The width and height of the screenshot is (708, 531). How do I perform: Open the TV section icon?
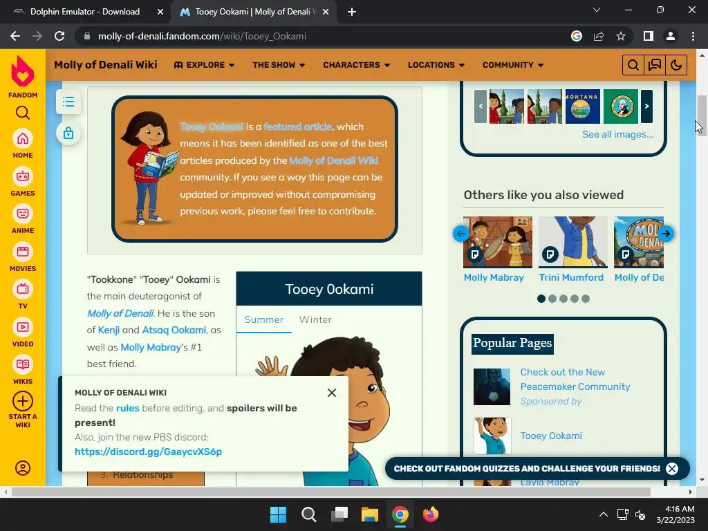23,290
